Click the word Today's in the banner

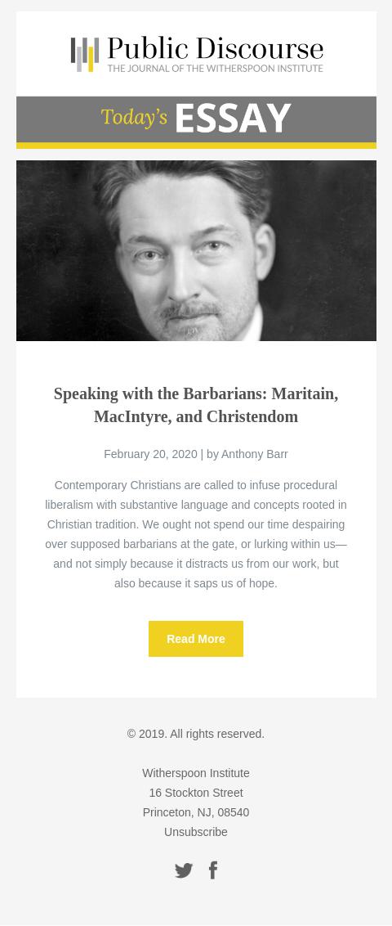[135, 118]
